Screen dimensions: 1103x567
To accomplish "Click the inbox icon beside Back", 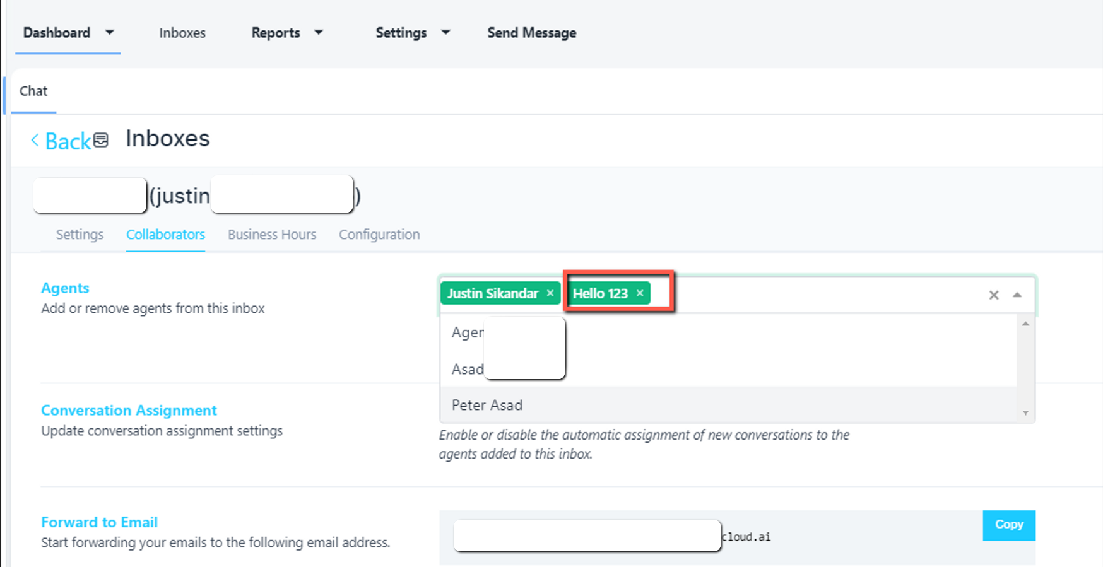I will pyautogui.click(x=101, y=140).
